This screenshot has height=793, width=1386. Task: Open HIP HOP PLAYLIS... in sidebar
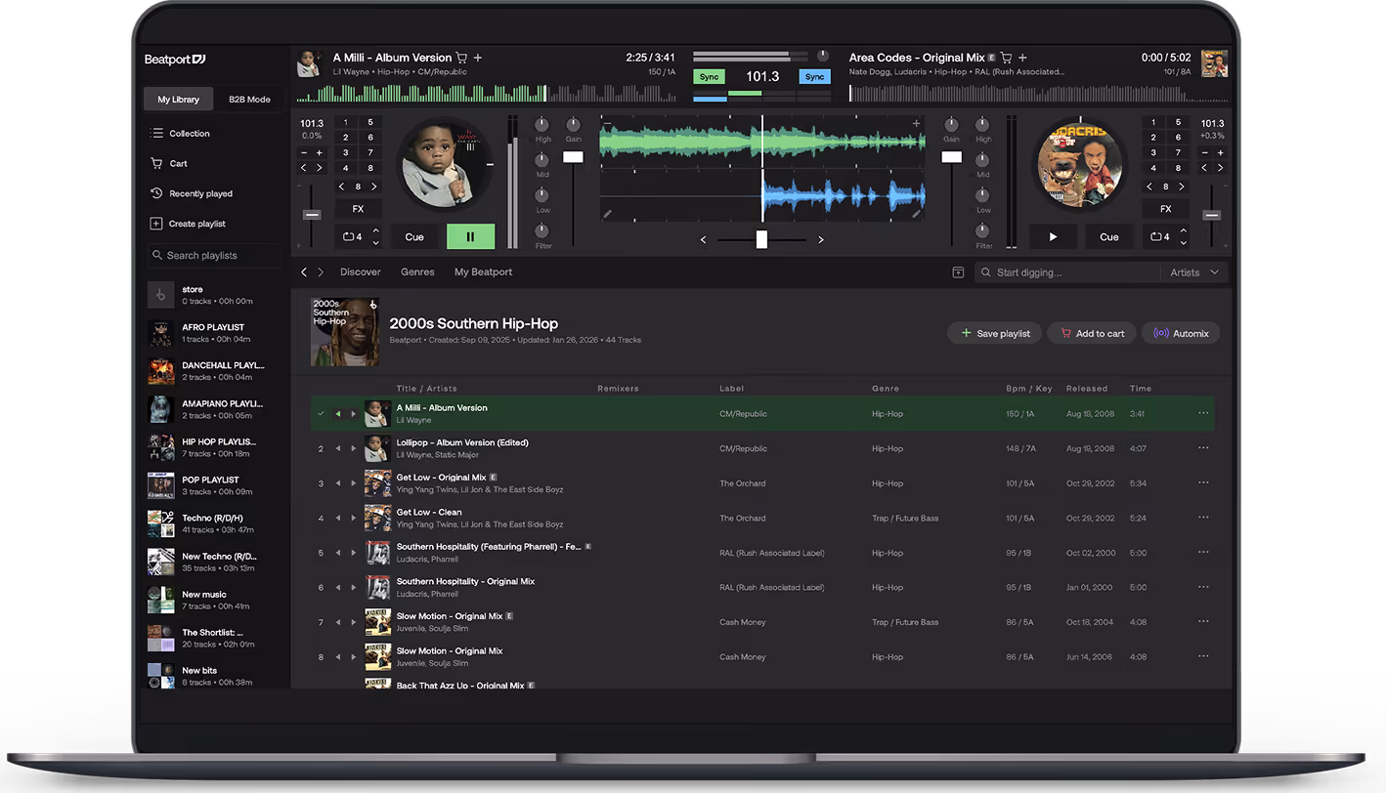tap(214, 447)
